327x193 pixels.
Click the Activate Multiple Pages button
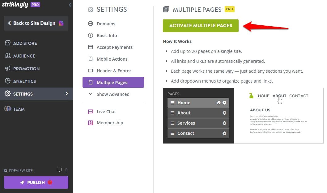point(201,26)
